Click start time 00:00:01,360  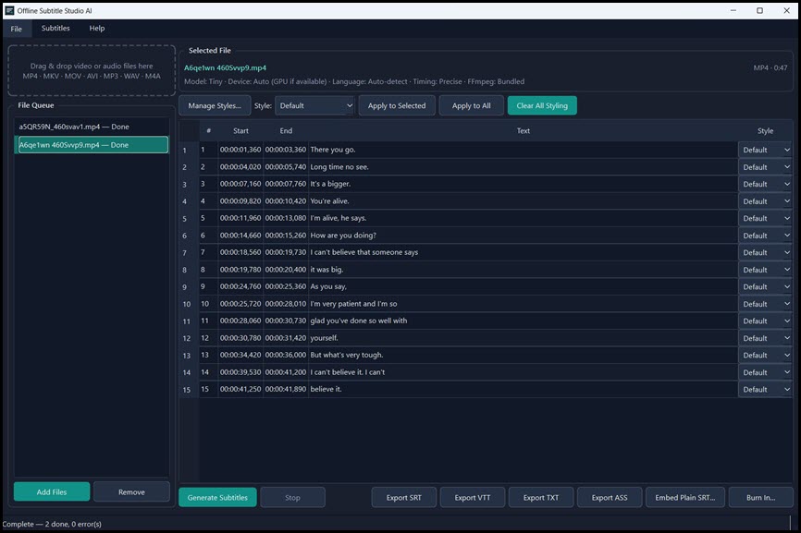[x=240, y=150]
